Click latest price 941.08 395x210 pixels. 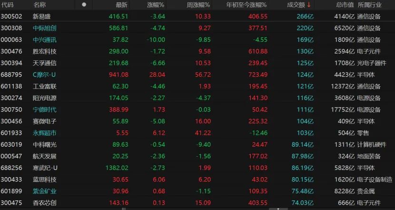click(118, 75)
